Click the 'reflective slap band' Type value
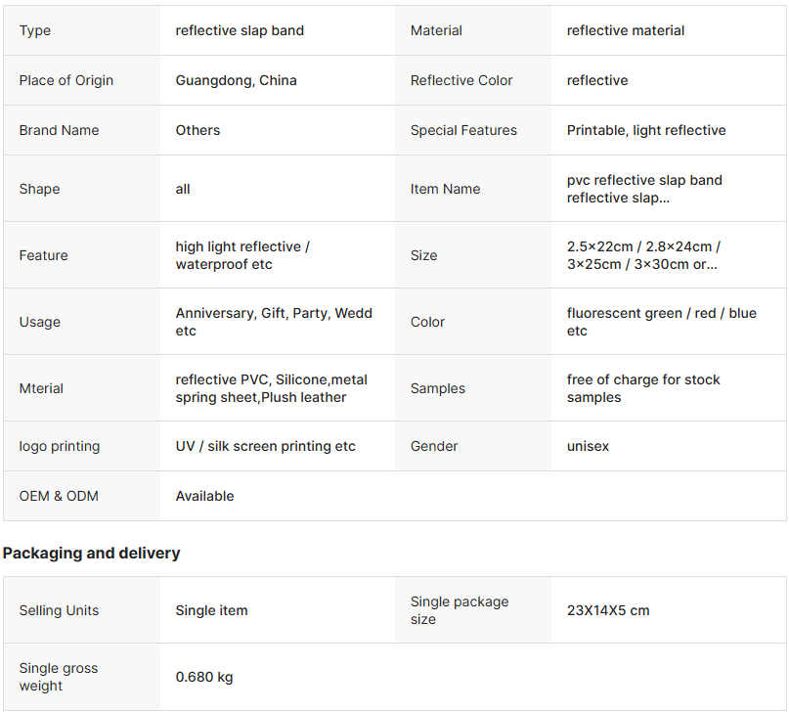 tap(240, 30)
